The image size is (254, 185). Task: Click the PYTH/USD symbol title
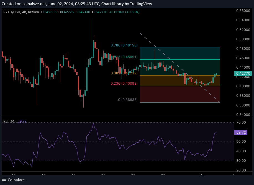pos(11,12)
